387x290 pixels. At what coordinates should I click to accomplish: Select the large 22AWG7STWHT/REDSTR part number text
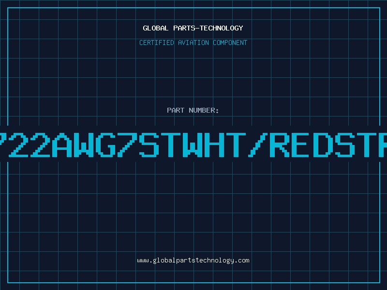[x=193, y=145]
